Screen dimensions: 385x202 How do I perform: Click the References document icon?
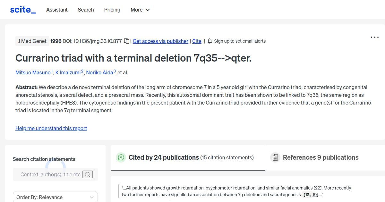(x=275, y=157)
